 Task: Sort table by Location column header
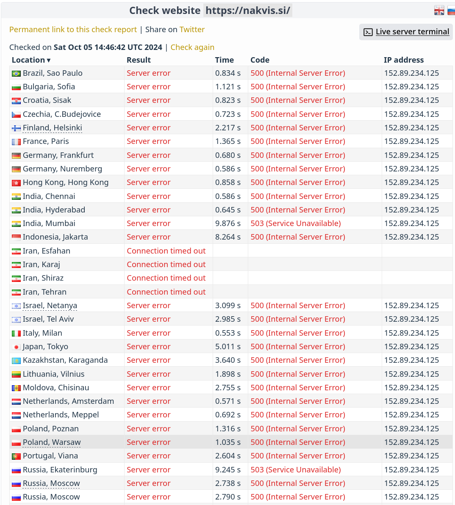click(x=31, y=60)
